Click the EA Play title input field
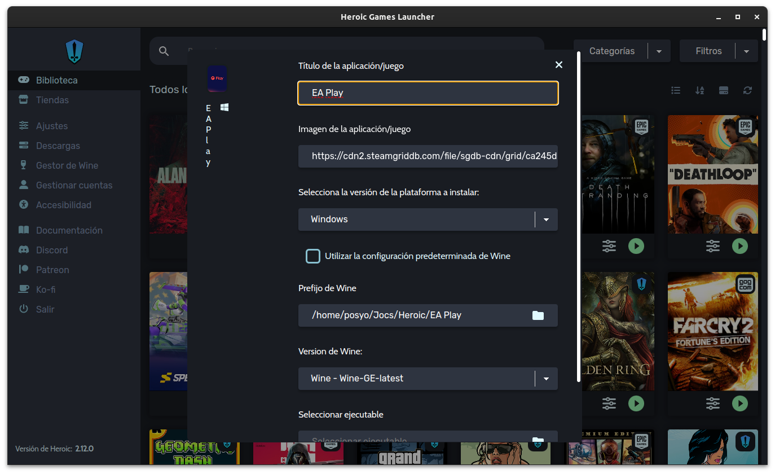 tap(428, 93)
